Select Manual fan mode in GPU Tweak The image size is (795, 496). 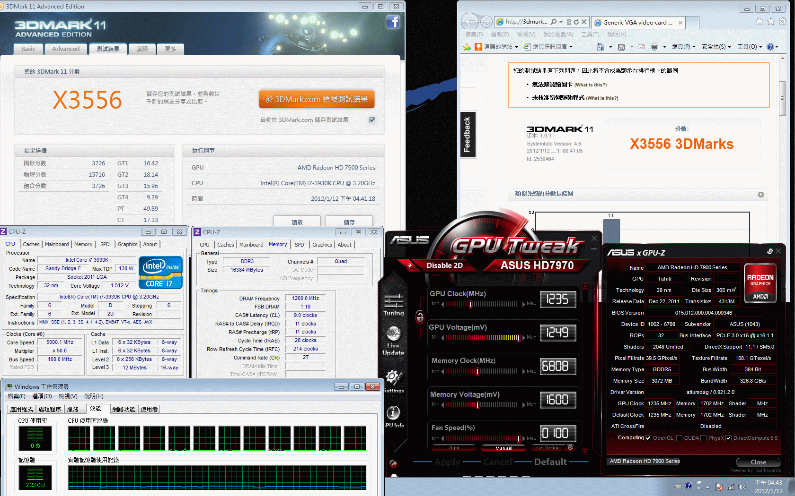(x=504, y=448)
